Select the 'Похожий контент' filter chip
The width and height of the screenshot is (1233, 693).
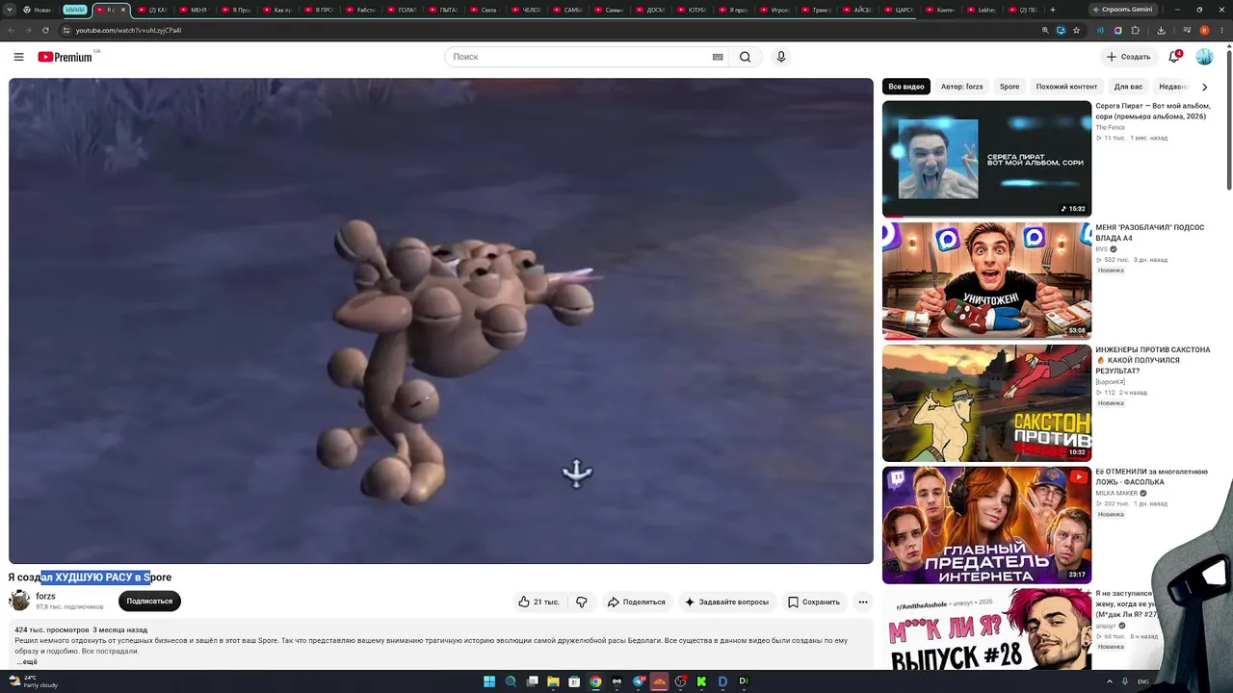click(x=1066, y=87)
